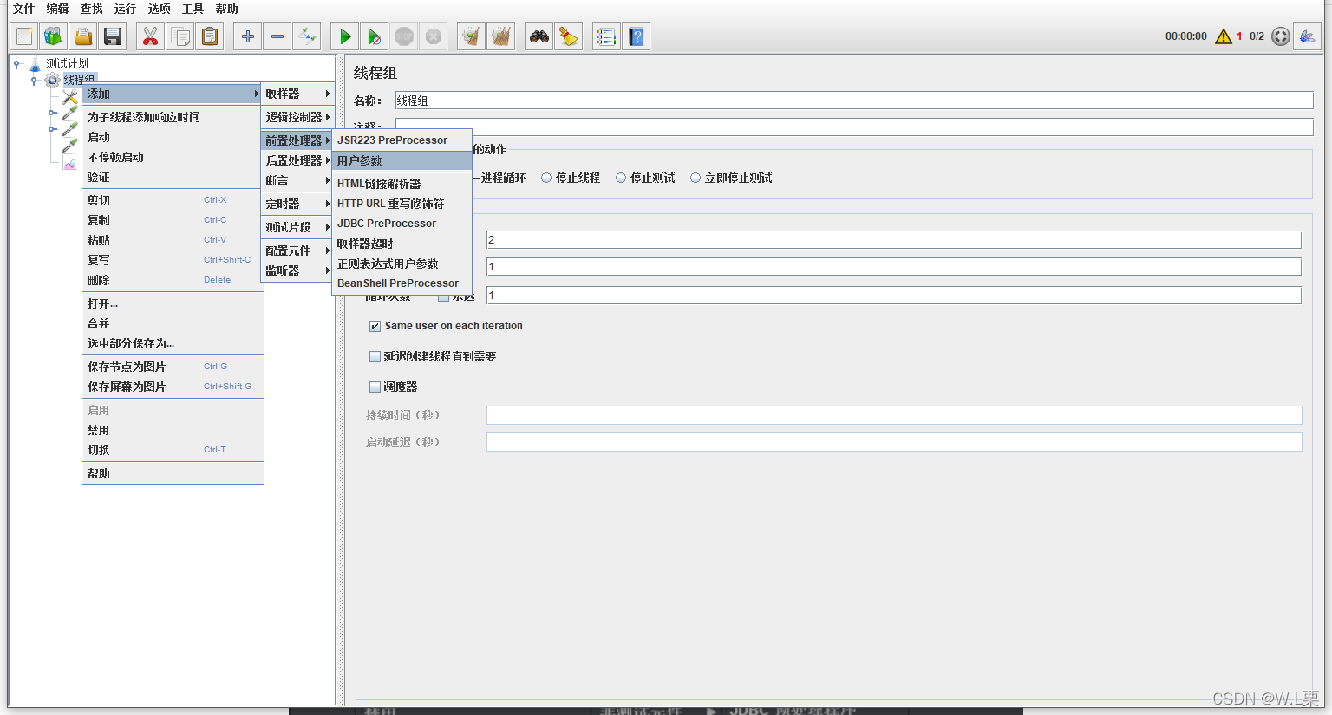This screenshot has width=1332, height=715.
Task: Click 不停顿启动 in the context menu
Action: 173,157
